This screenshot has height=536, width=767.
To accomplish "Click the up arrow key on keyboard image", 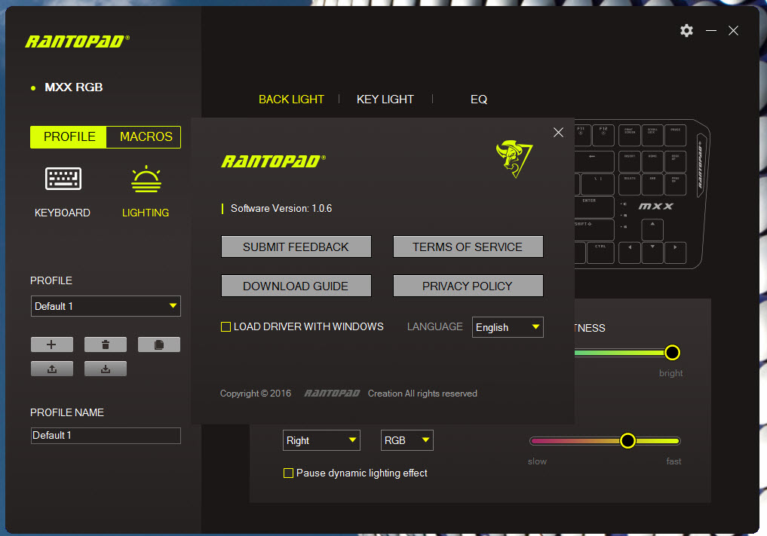I will [652, 230].
